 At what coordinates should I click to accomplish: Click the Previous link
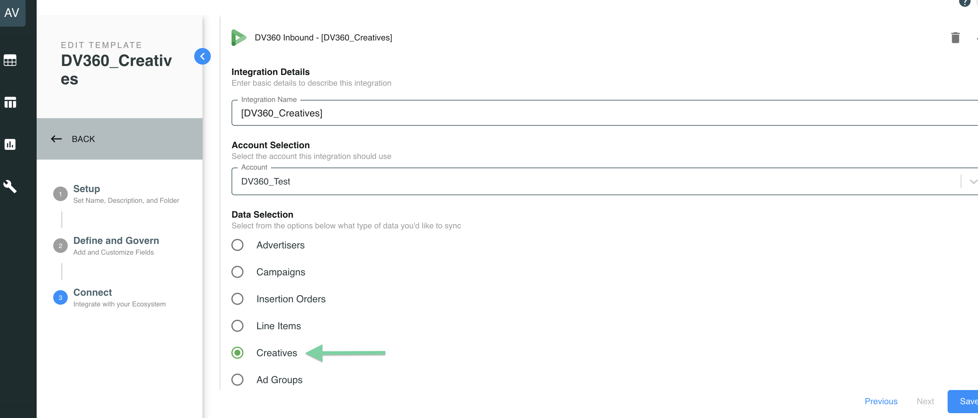pyautogui.click(x=881, y=401)
